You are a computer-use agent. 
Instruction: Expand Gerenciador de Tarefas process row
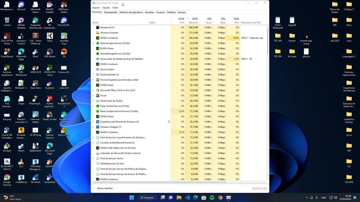pos(93,101)
